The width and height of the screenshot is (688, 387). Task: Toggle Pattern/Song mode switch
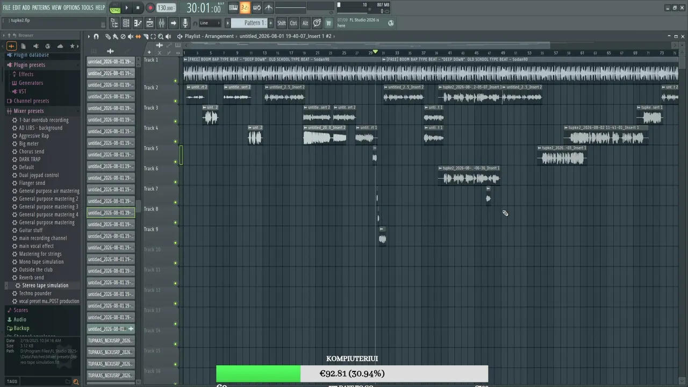coord(115,8)
